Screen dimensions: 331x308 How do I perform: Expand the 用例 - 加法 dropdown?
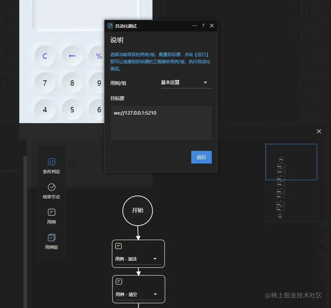tap(138, 259)
